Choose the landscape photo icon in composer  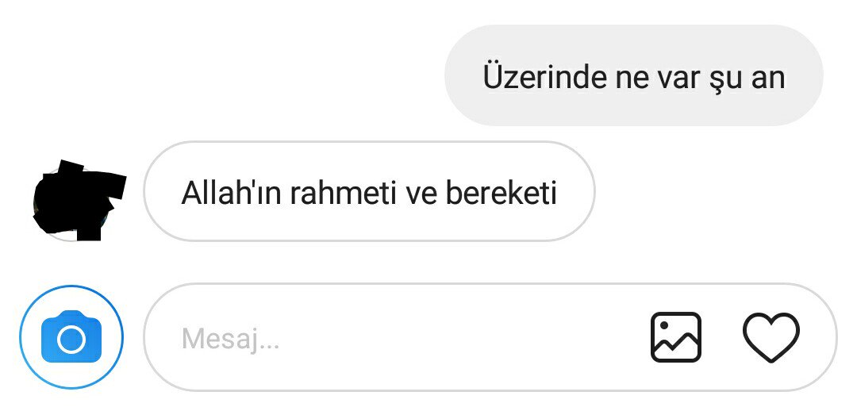[675, 337]
